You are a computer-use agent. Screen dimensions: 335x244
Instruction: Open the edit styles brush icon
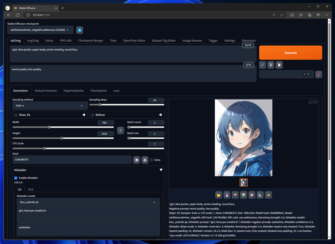point(319,74)
